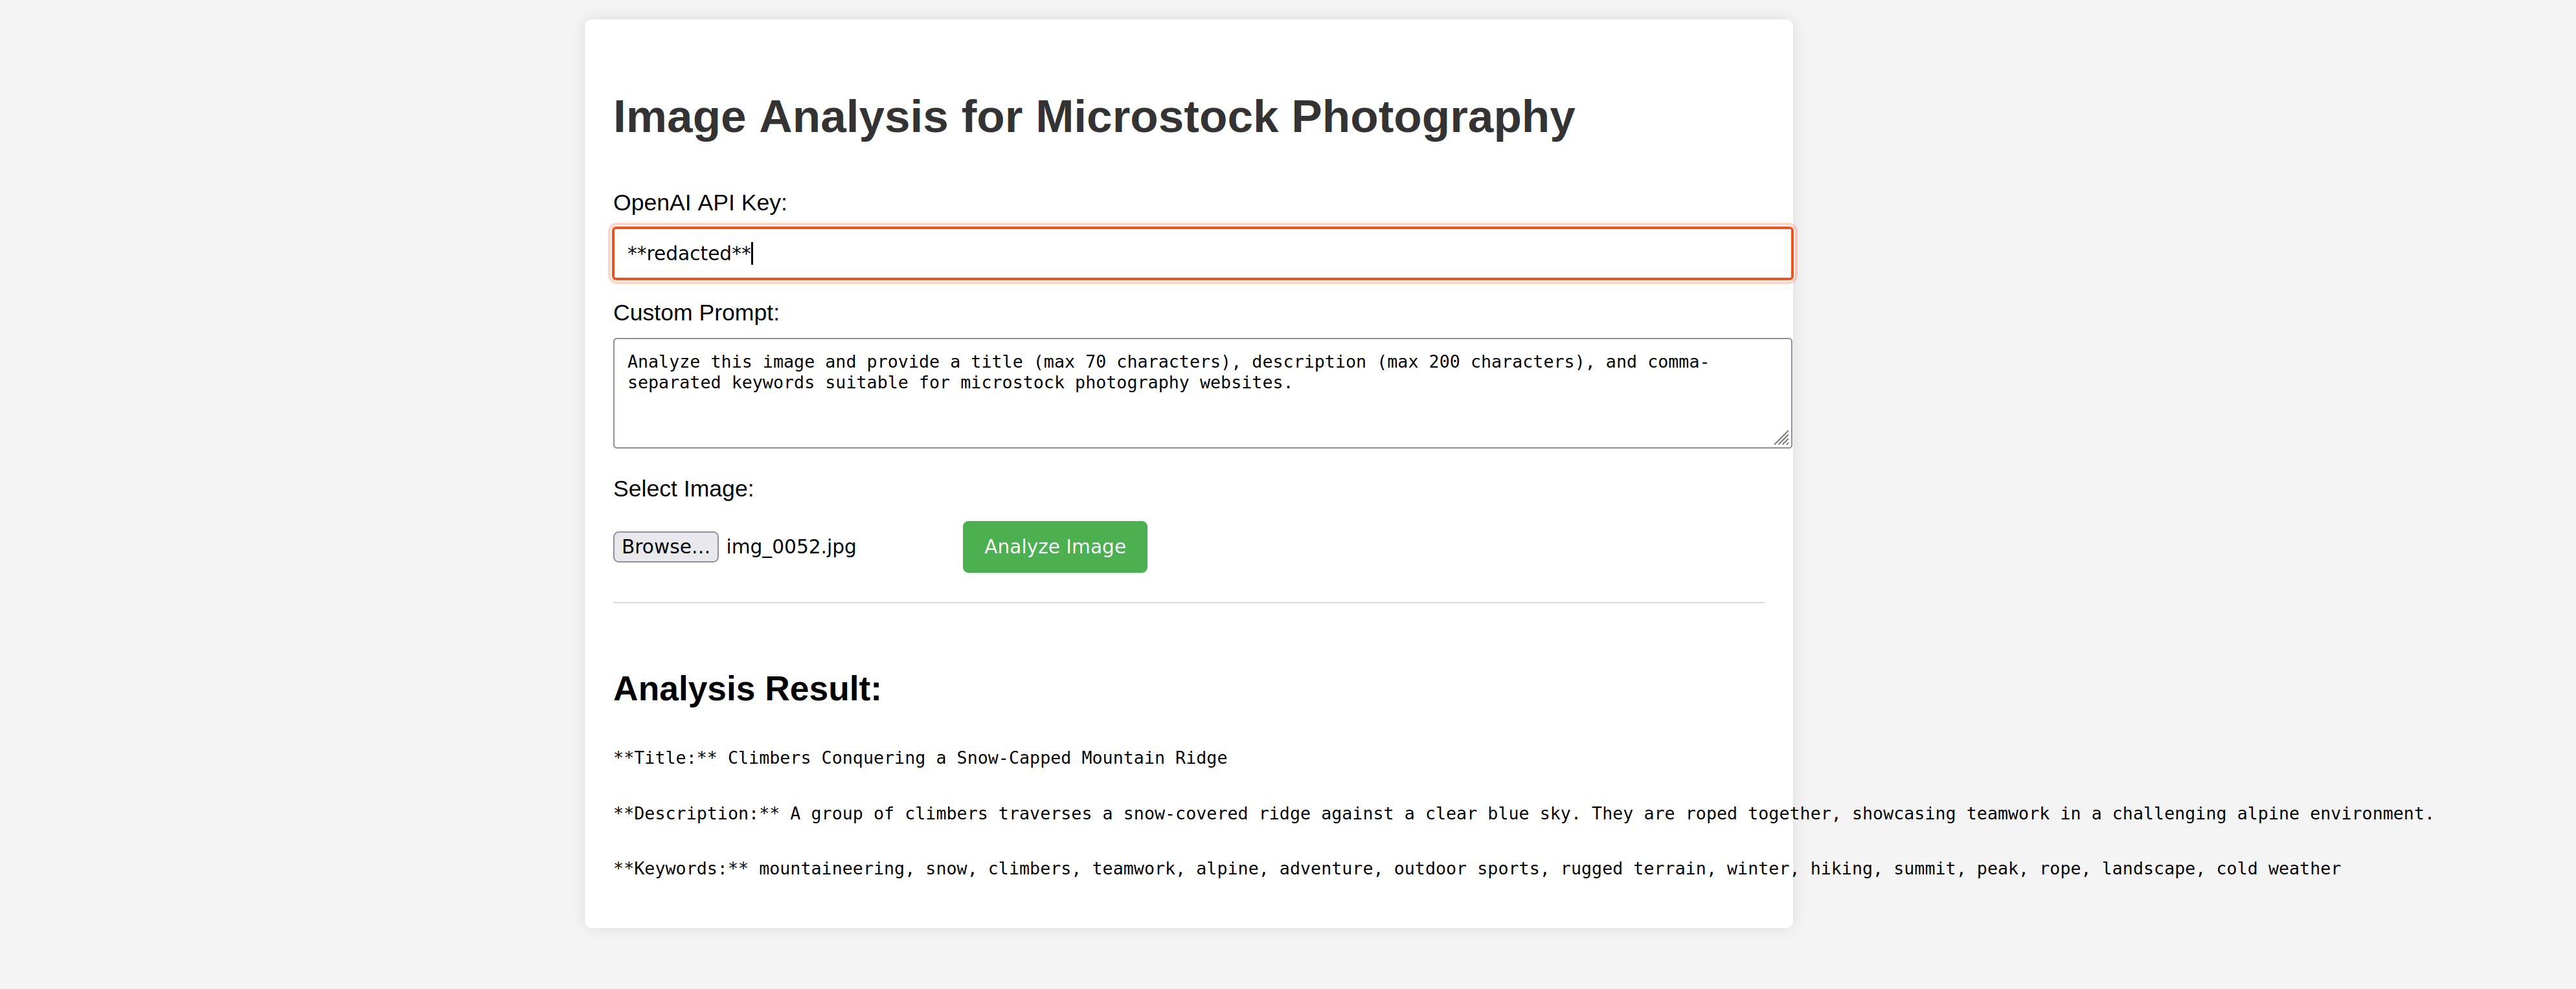
Task: Click the textarea resize handle corner
Action: coord(1781,438)
